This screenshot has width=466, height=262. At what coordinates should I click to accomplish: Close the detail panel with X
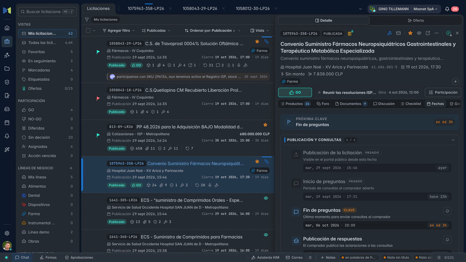pos(457,33)
